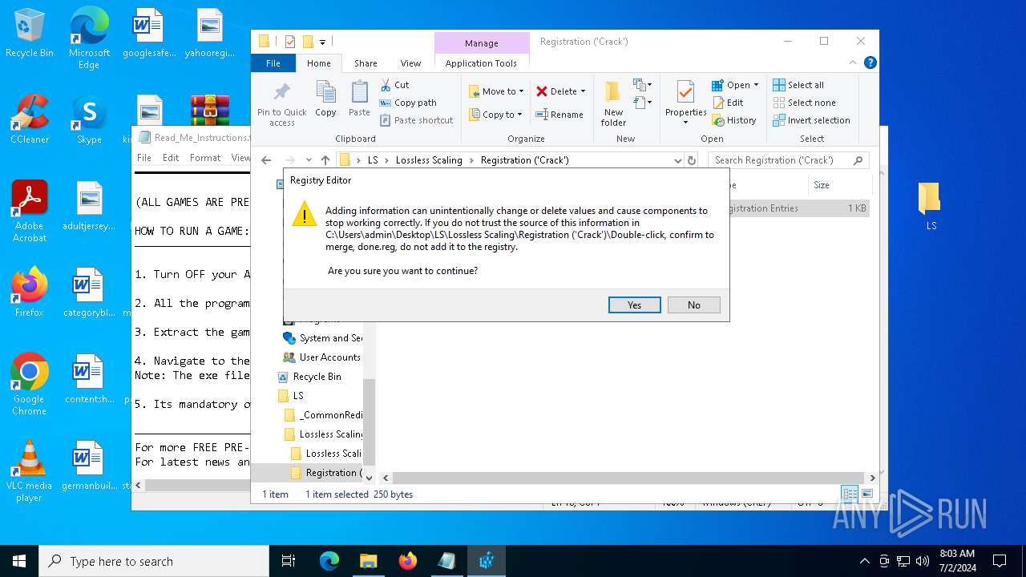Screen dimensions: 1026x577
Task: Switch to Large icons view status icon
Action: tap(866, 494)
